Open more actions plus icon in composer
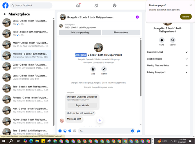This screenshot has height=144, width=195. coord(60,131)
